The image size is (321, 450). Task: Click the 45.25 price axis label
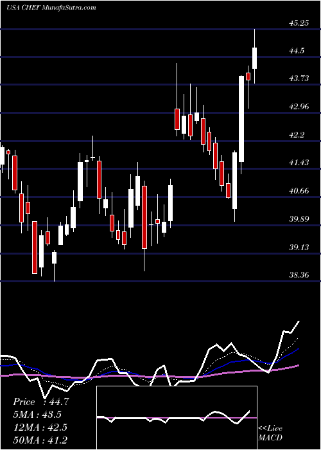299,23
